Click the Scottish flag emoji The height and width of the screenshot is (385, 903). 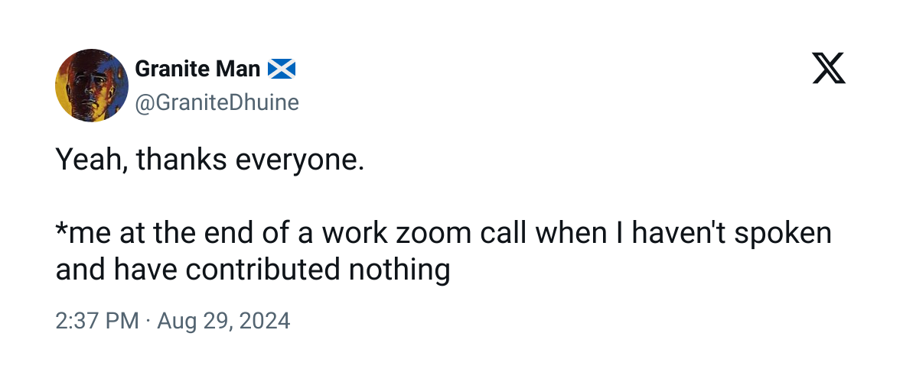(x=282, y=70)
